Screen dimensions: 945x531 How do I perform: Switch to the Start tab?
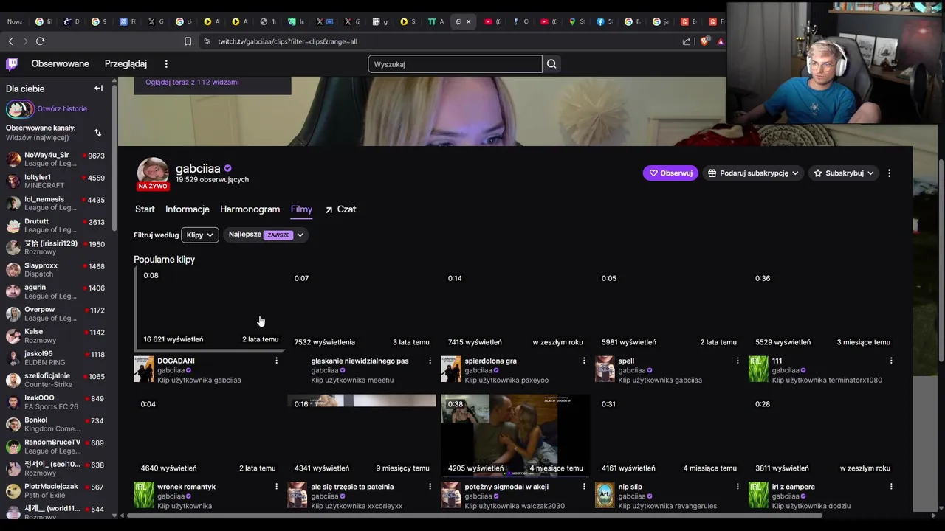pos(145,209)
